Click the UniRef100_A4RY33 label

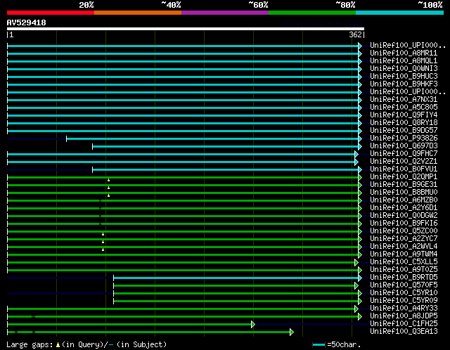[x=404, y=309]
